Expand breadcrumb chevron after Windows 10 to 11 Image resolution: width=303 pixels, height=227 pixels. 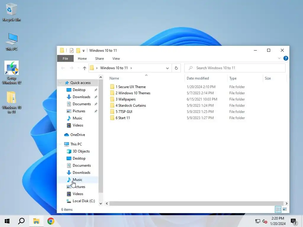131,68
